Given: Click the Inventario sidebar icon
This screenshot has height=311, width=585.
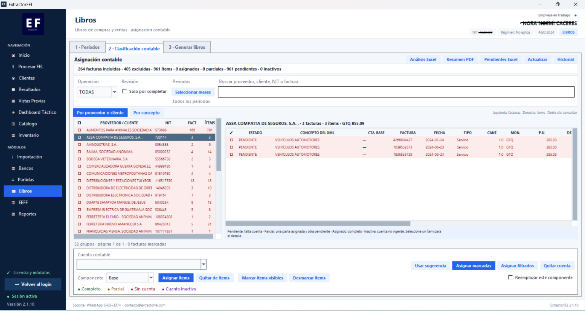Looking at the screenshot, I should pyautogui.click(x=13, y=135).
